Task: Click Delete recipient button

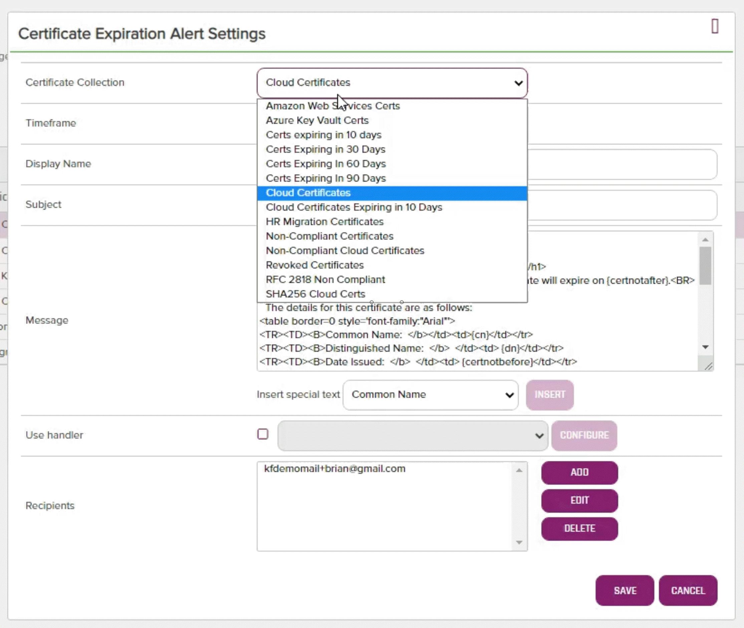Action: coord(579,528)
